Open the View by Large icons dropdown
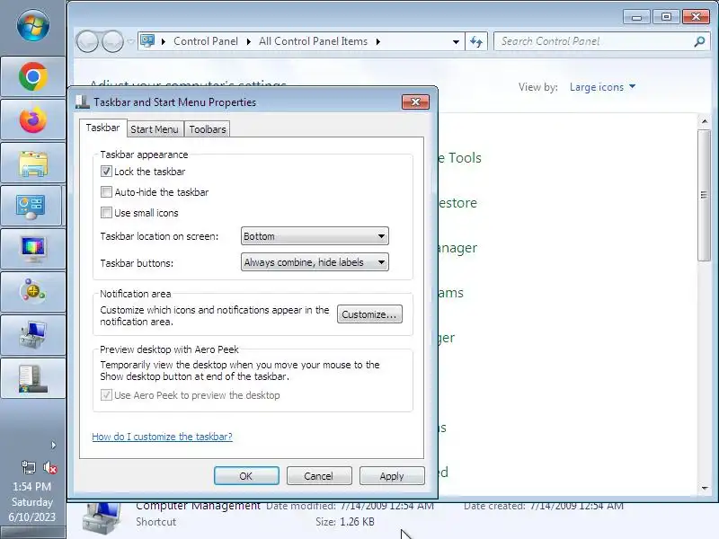The image size is (719, 539). click(602, 86)
